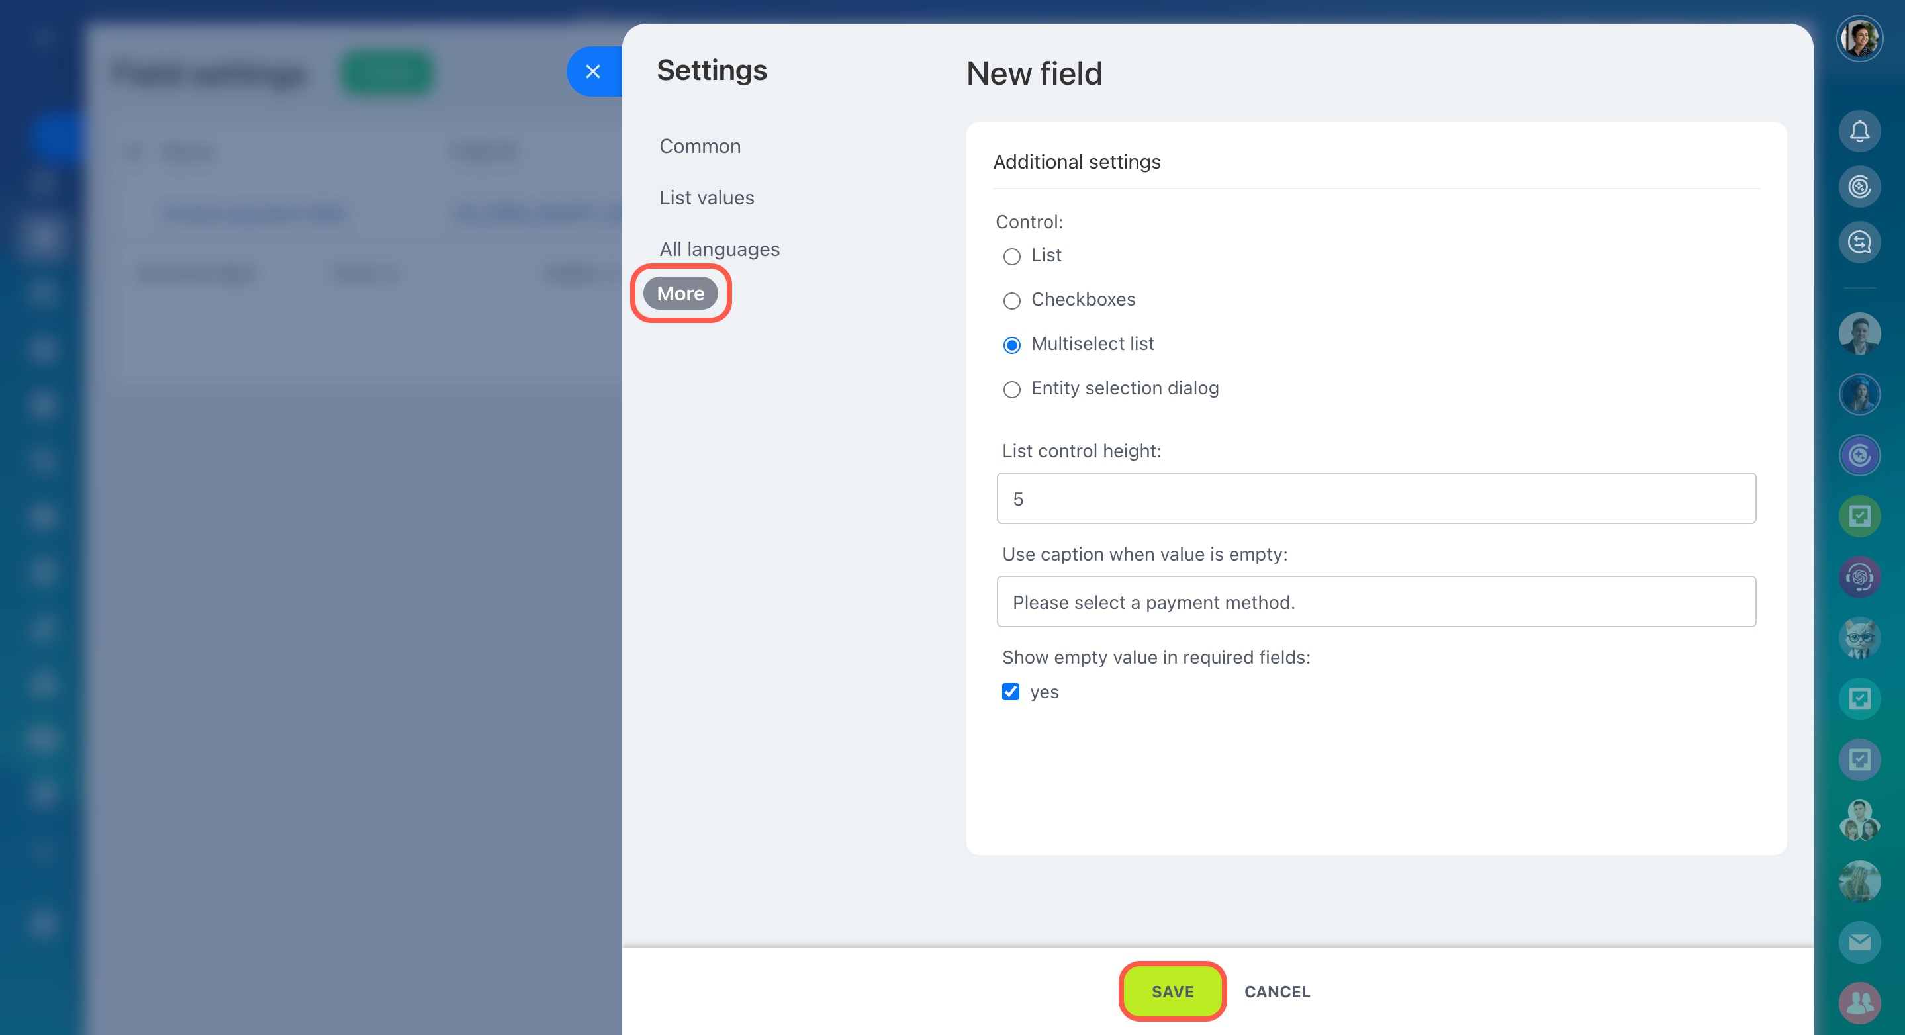Close the settings slider panel
Viewport: 1905px width, 1035px height.
592,71
